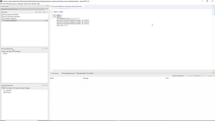Open the dropdown after the second Test Cases icon
This screenshot has height=121, width=215.
[x=42, y=12]
